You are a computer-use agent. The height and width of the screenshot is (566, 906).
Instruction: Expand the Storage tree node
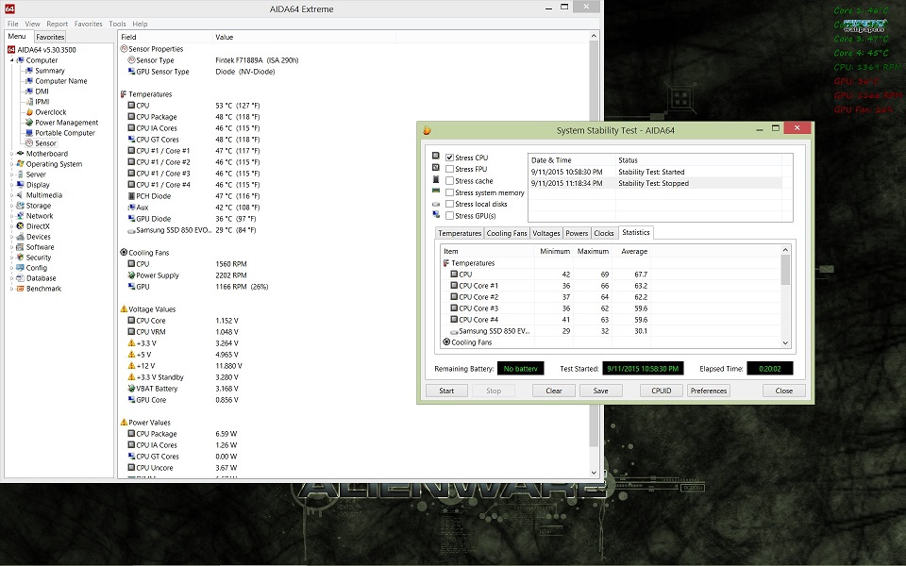11,206
